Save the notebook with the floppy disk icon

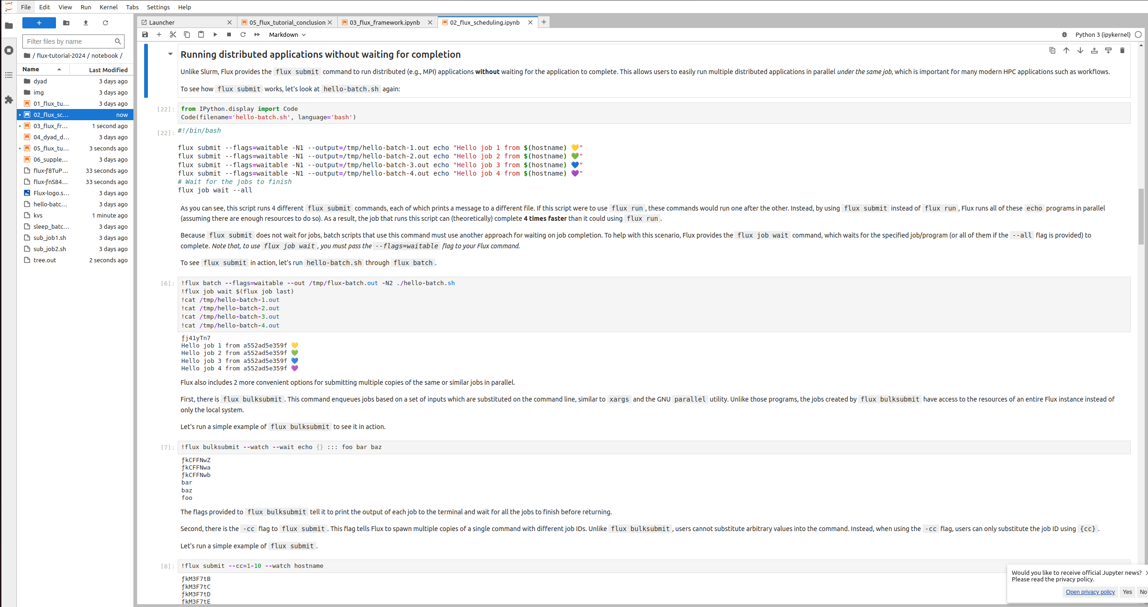(145, 34)
